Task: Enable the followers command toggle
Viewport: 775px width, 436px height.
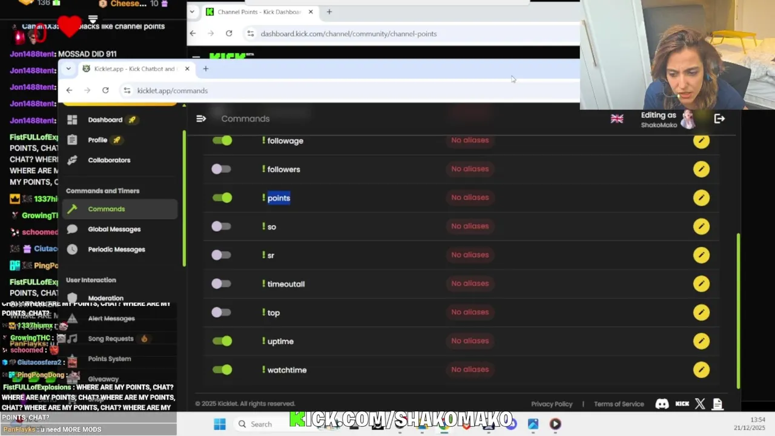Action: (221, 169)
